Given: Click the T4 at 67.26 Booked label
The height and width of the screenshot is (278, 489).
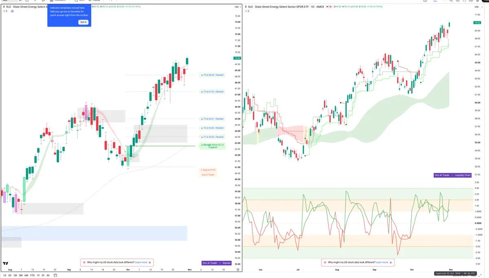Looking at the screenshot, I should click(212, 92).
